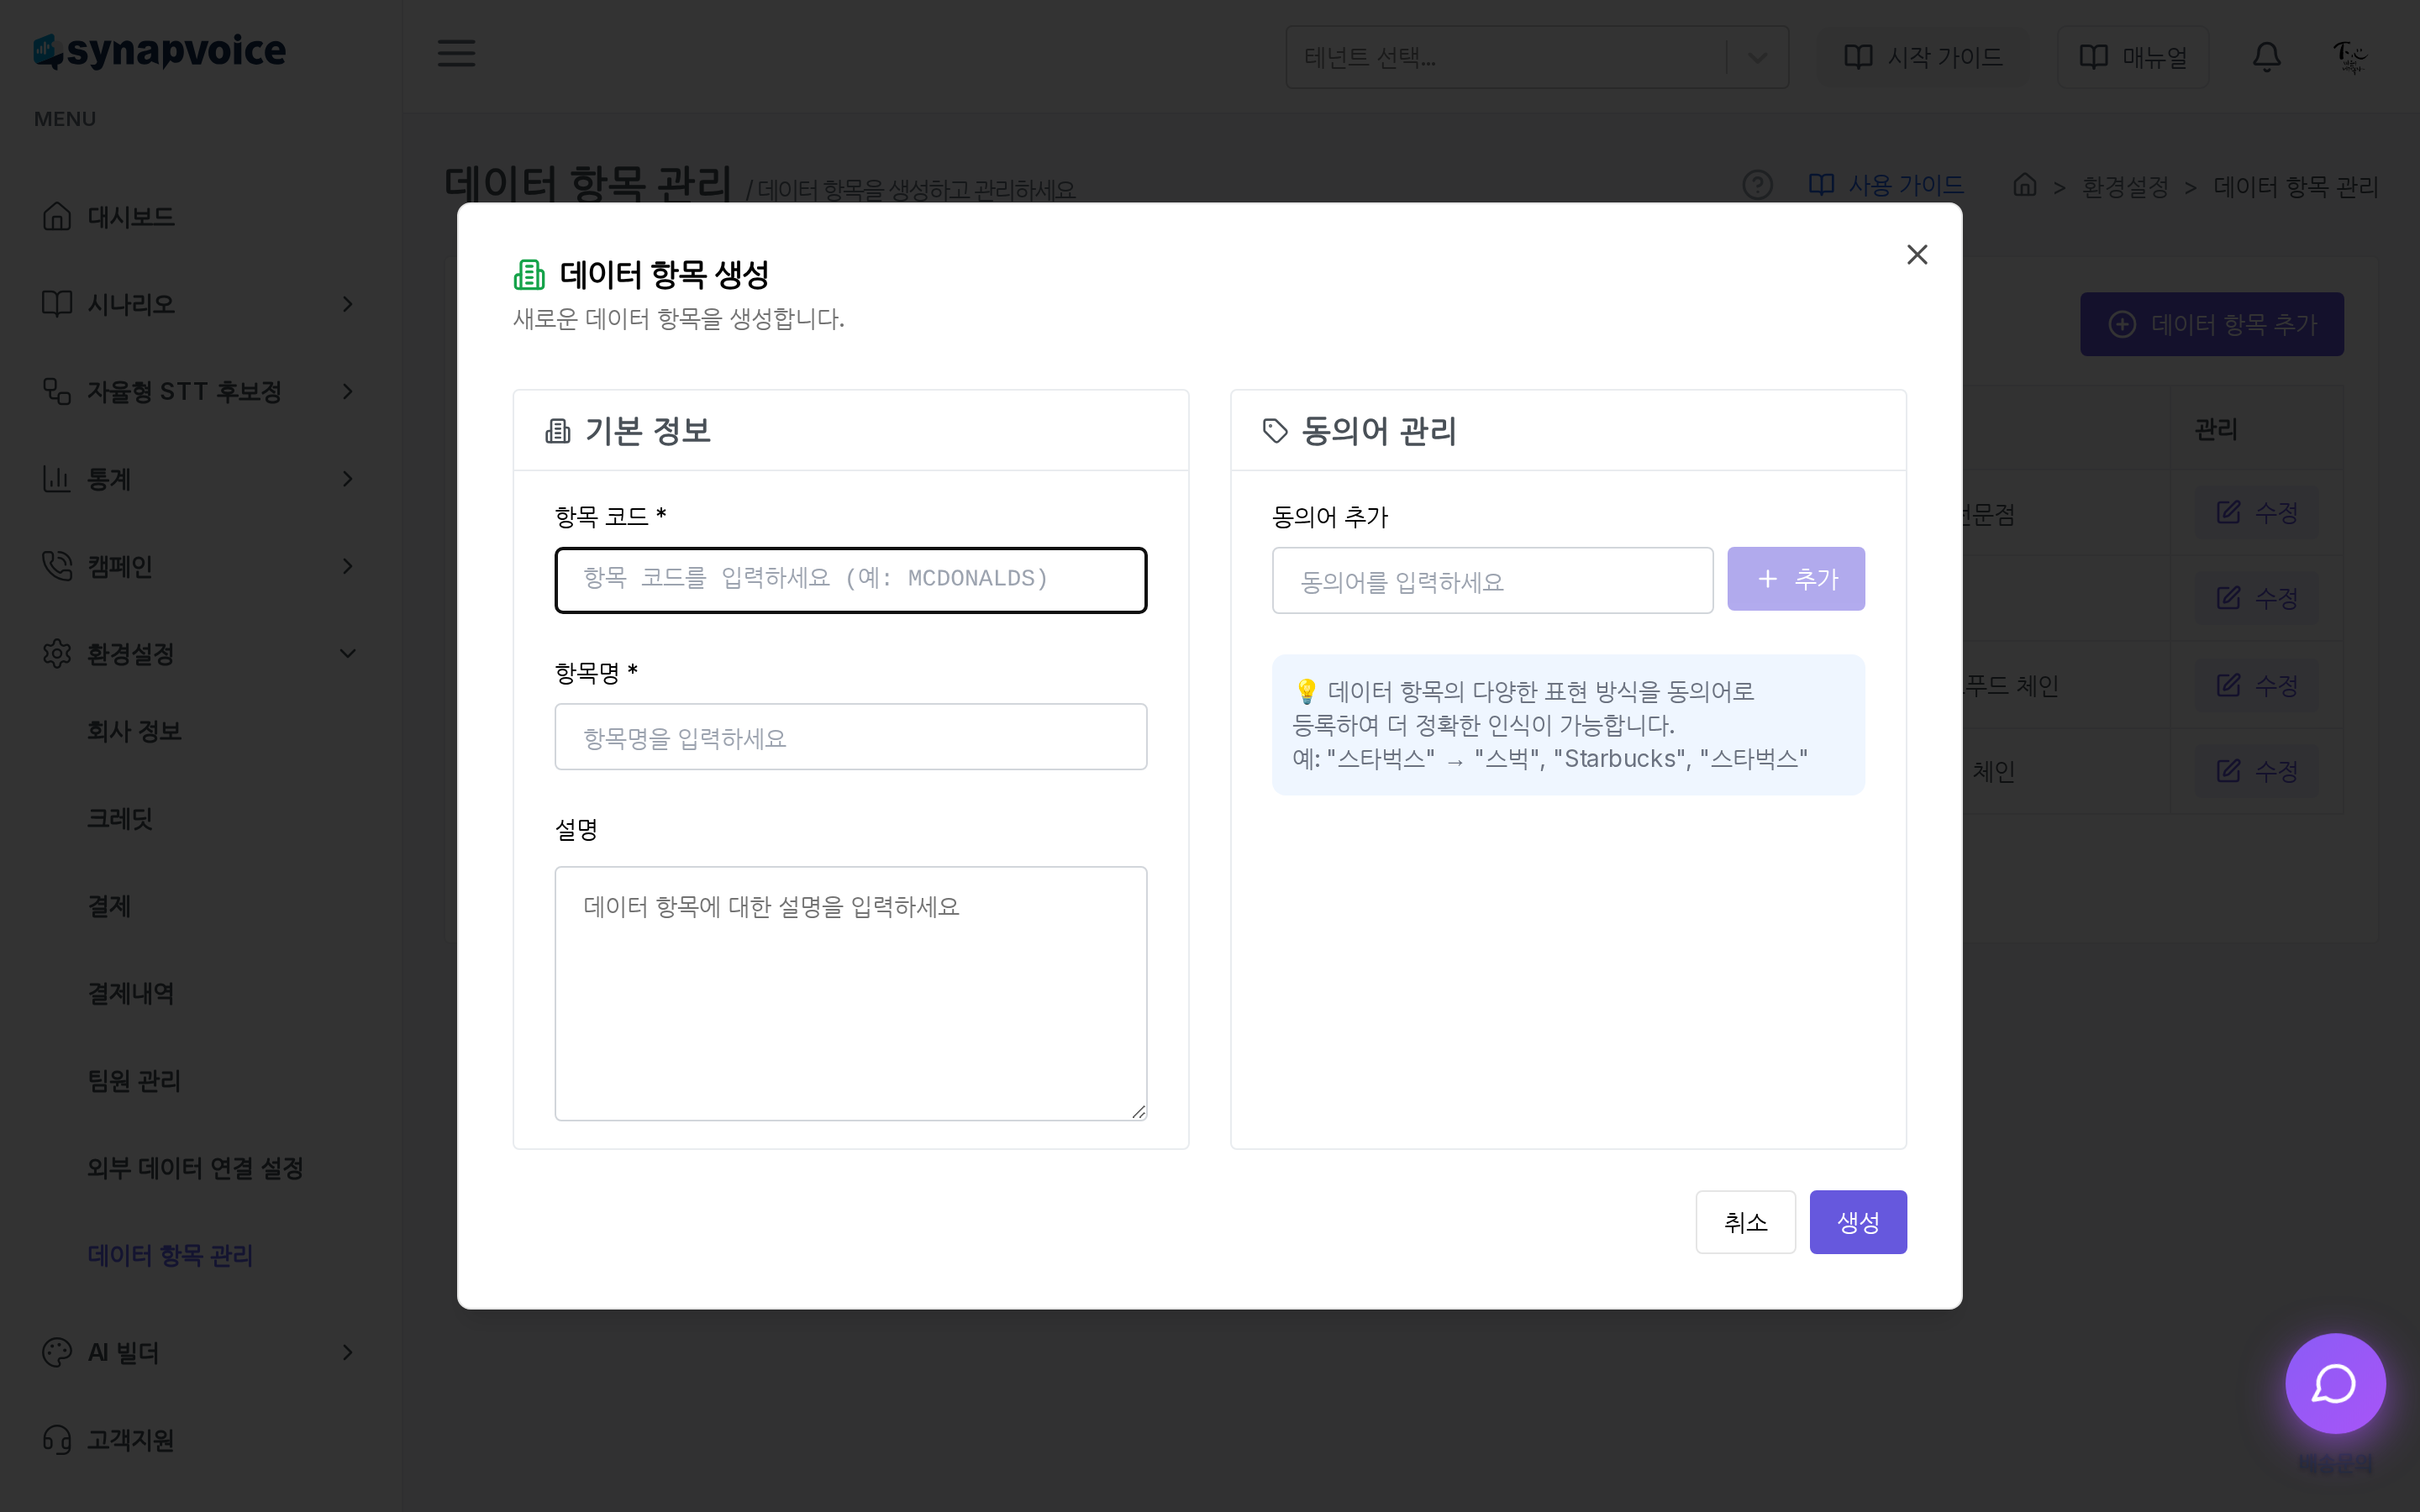Viewport: 2420px width, 1512px height.
Task: Click the 통계 chart icon
Action: (x=57, y=479)
